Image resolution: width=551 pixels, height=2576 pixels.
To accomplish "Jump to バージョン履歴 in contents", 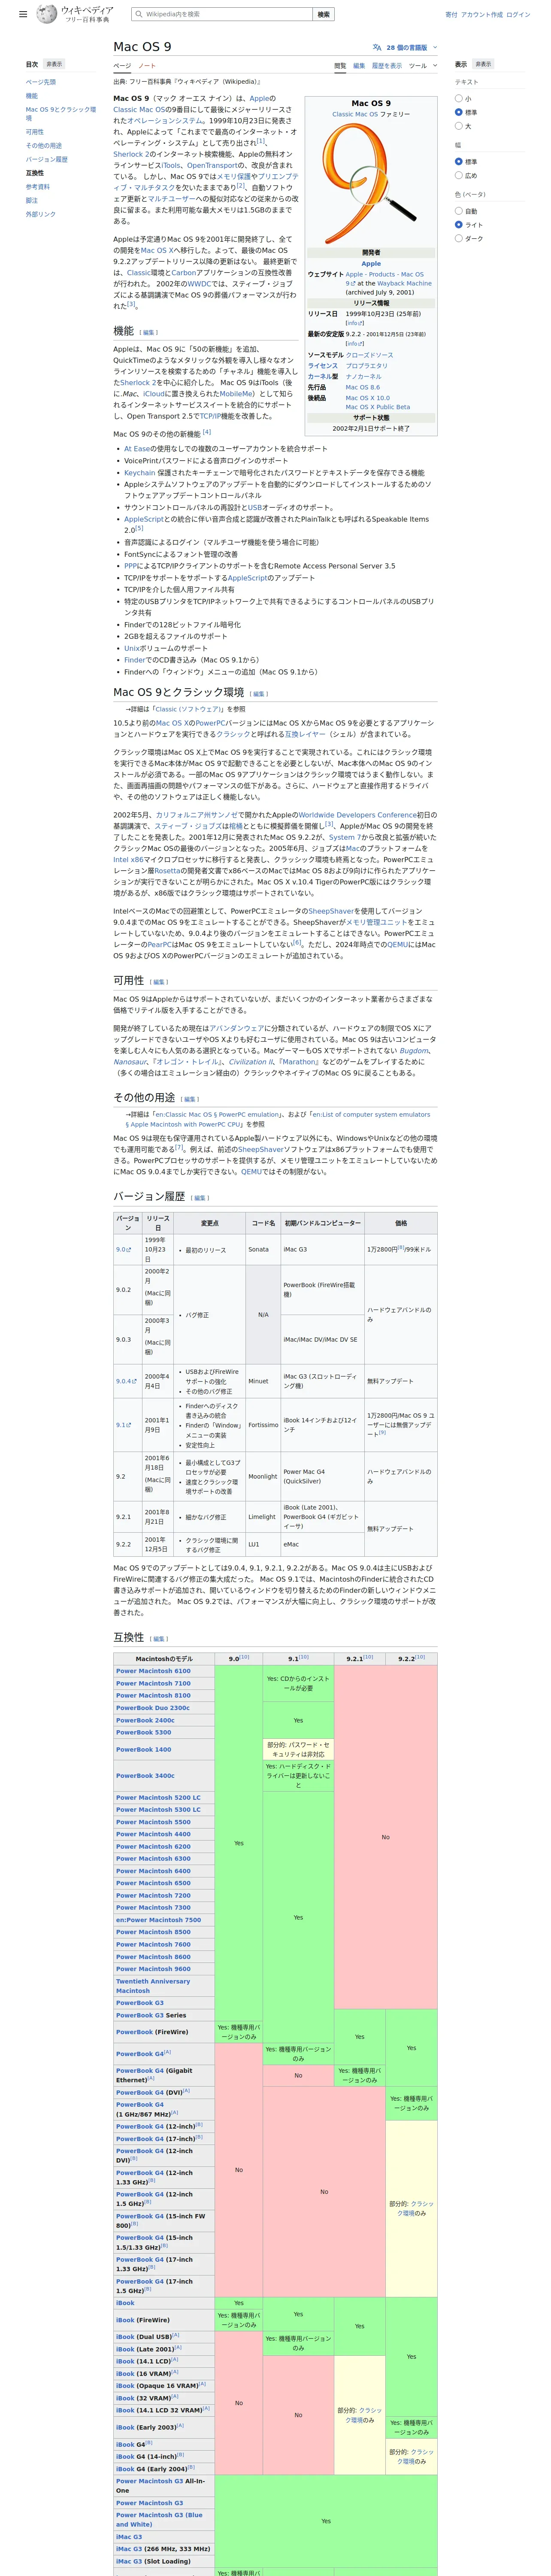I will (x=47, y=159).
